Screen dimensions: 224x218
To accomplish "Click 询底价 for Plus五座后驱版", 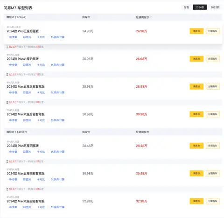I will click(196, 31).
